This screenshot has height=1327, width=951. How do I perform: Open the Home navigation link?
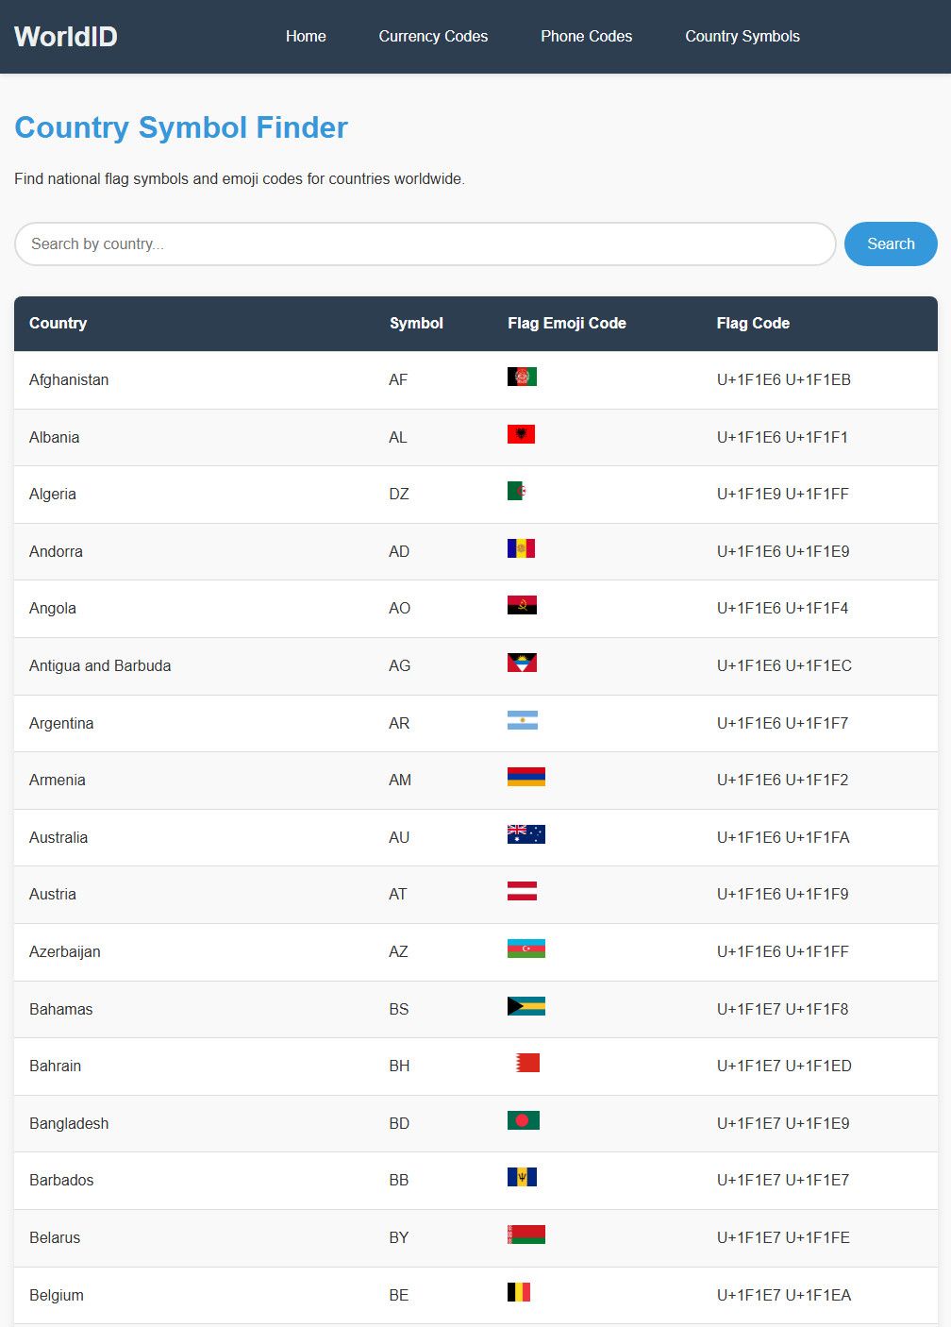306,37
